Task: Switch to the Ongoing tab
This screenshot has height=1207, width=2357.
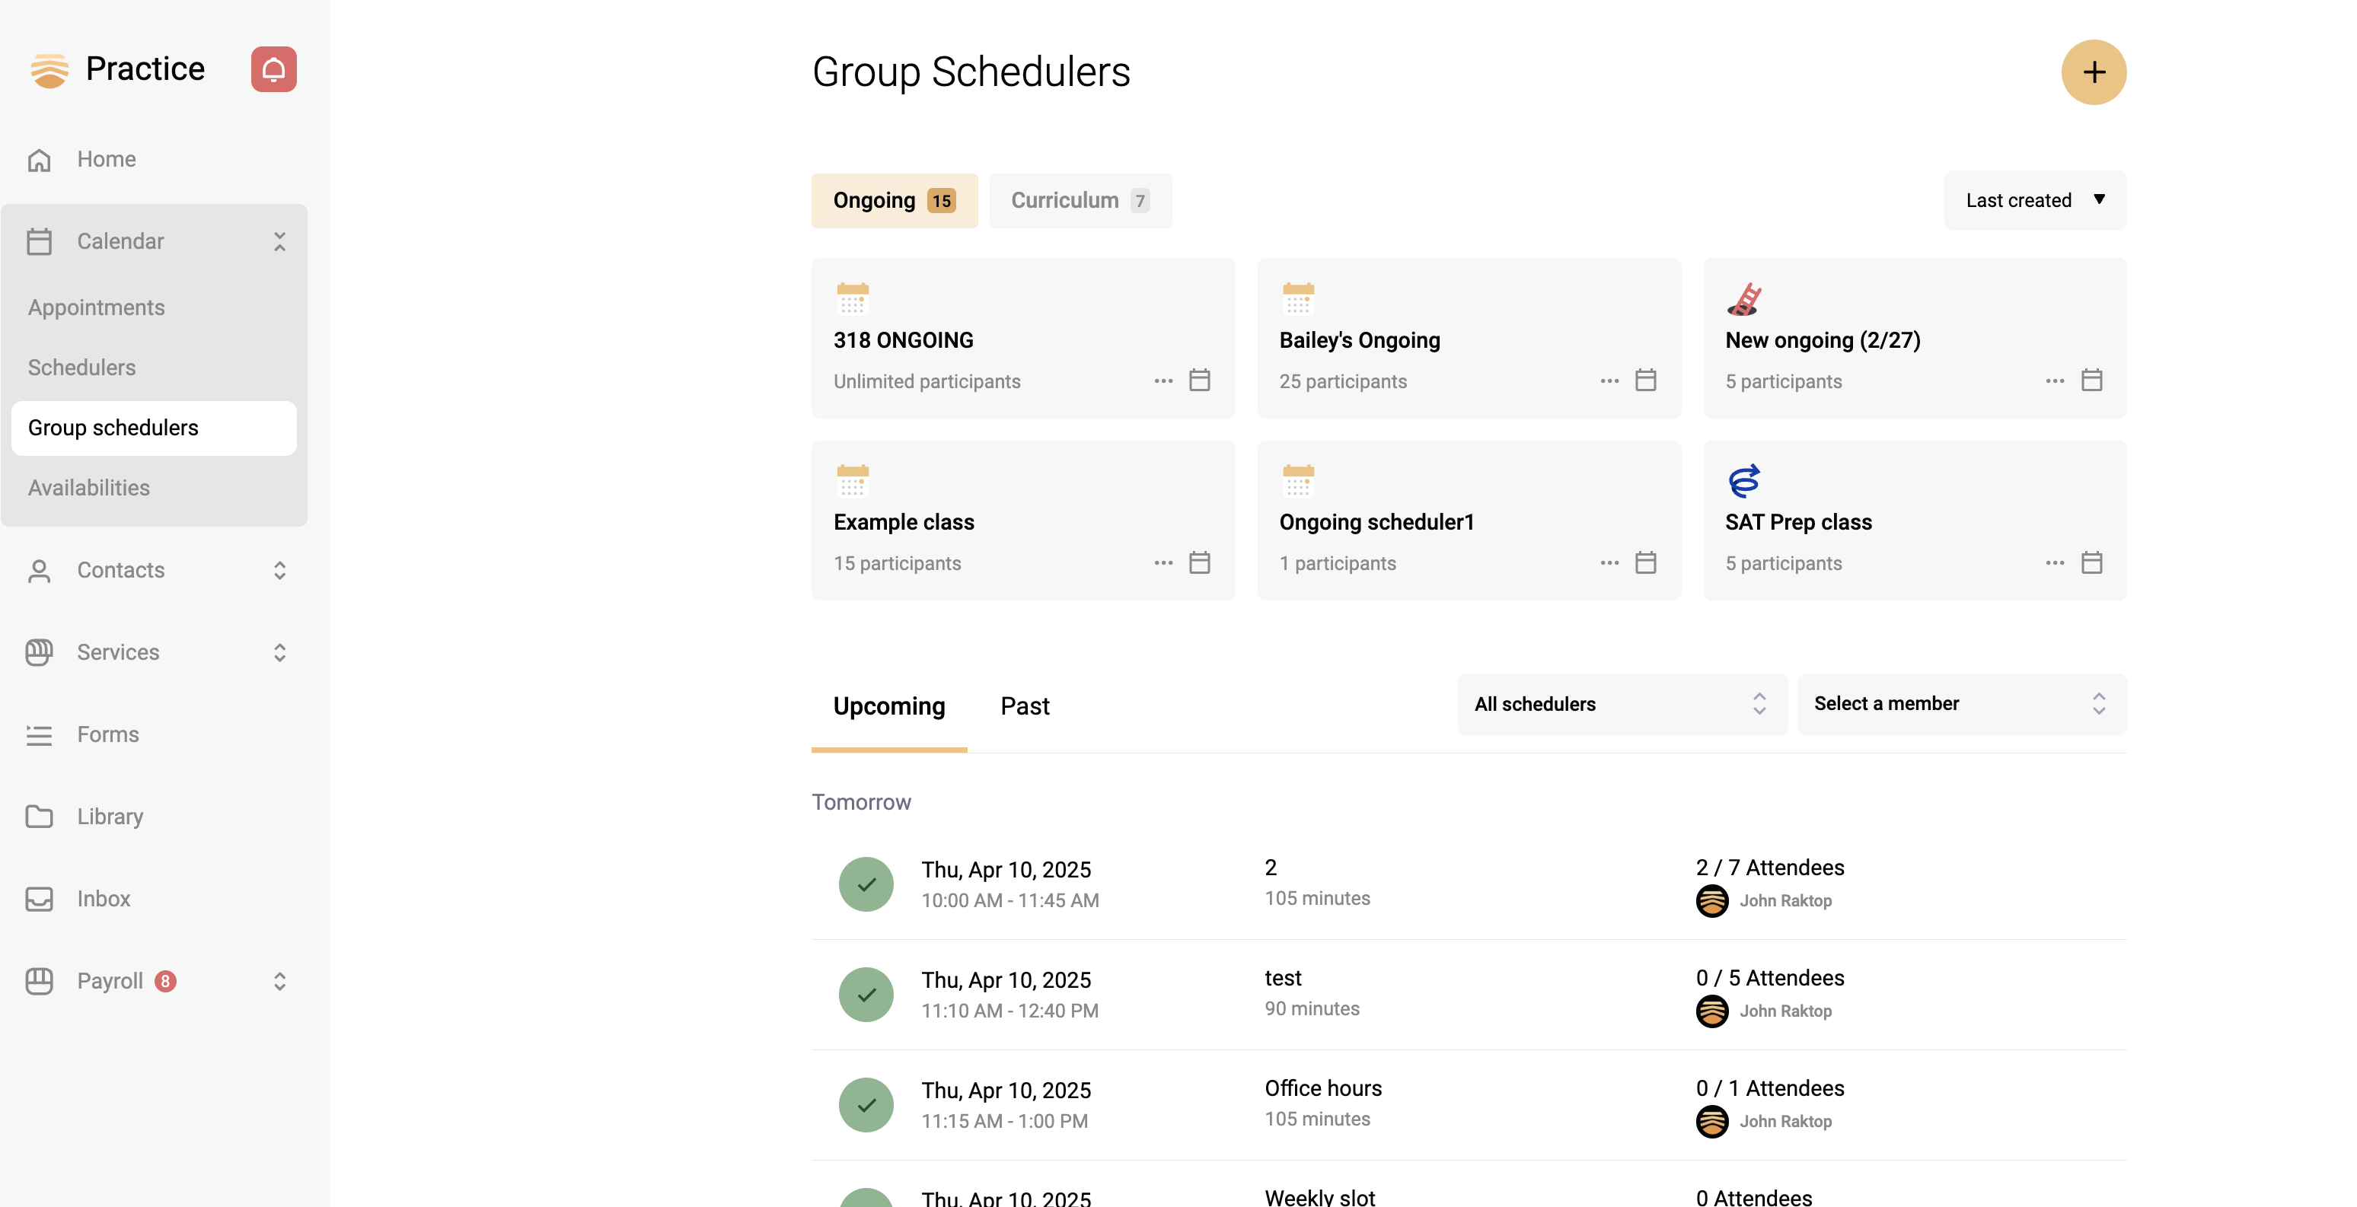Action: (894, 200)
